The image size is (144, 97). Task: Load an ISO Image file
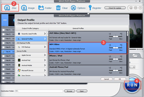point(24,8)
